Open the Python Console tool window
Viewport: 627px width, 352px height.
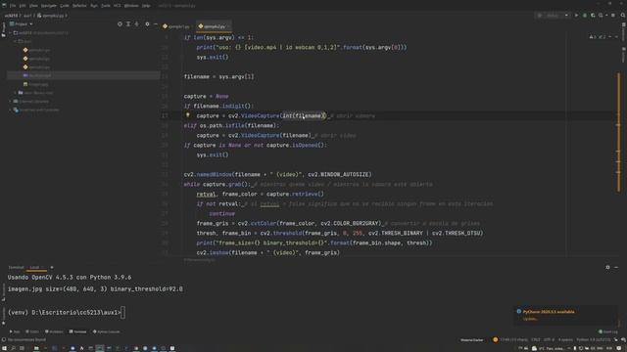107,331
